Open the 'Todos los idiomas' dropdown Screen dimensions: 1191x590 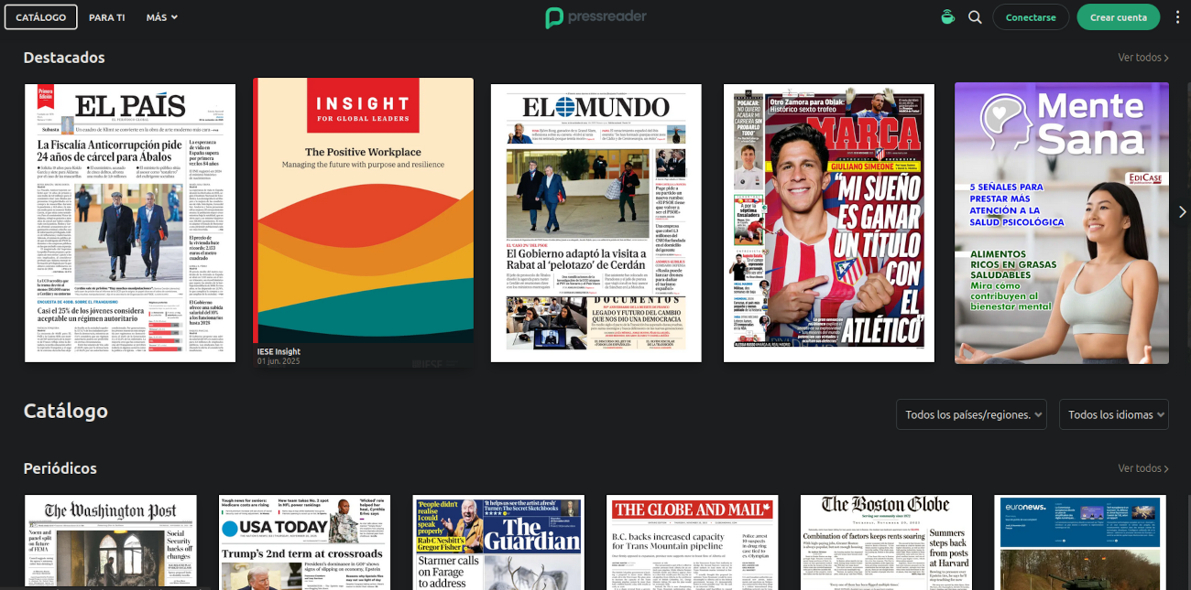[x=1114, y=413]
